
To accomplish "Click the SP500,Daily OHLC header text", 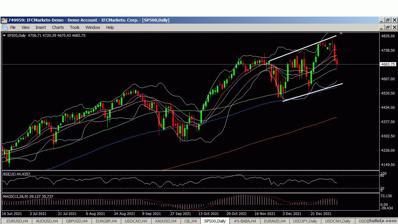I will click(46, 36).
